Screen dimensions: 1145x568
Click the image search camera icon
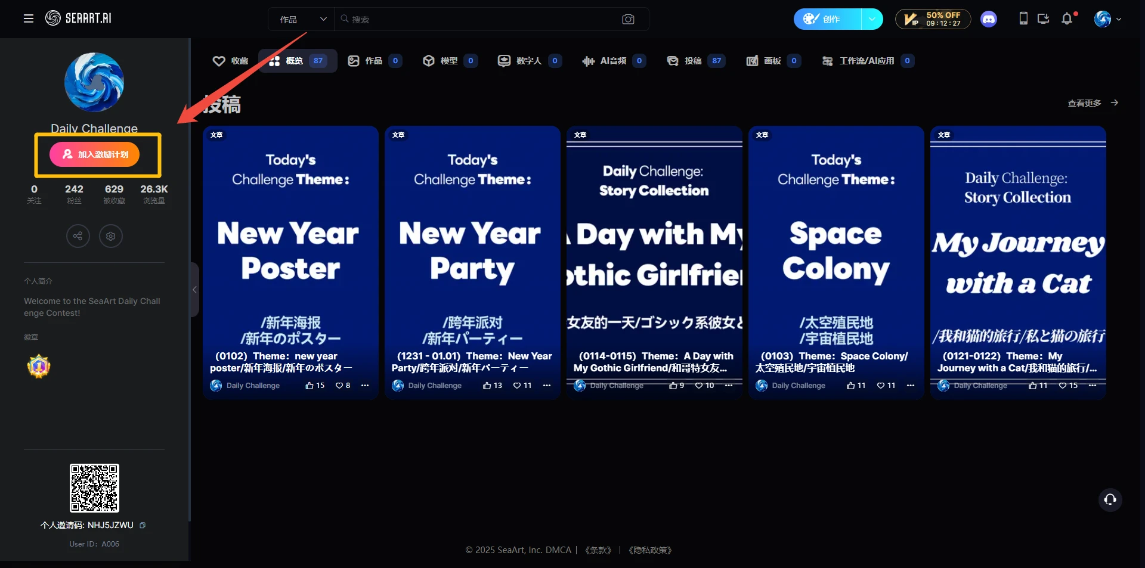point(629,20)
